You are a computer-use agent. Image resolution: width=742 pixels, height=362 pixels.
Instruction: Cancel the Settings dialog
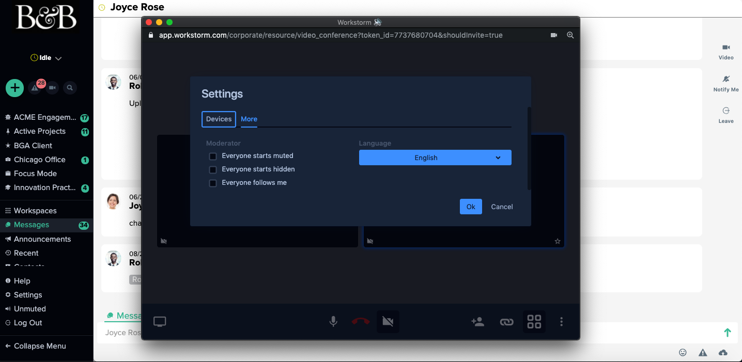click(502, 207)
